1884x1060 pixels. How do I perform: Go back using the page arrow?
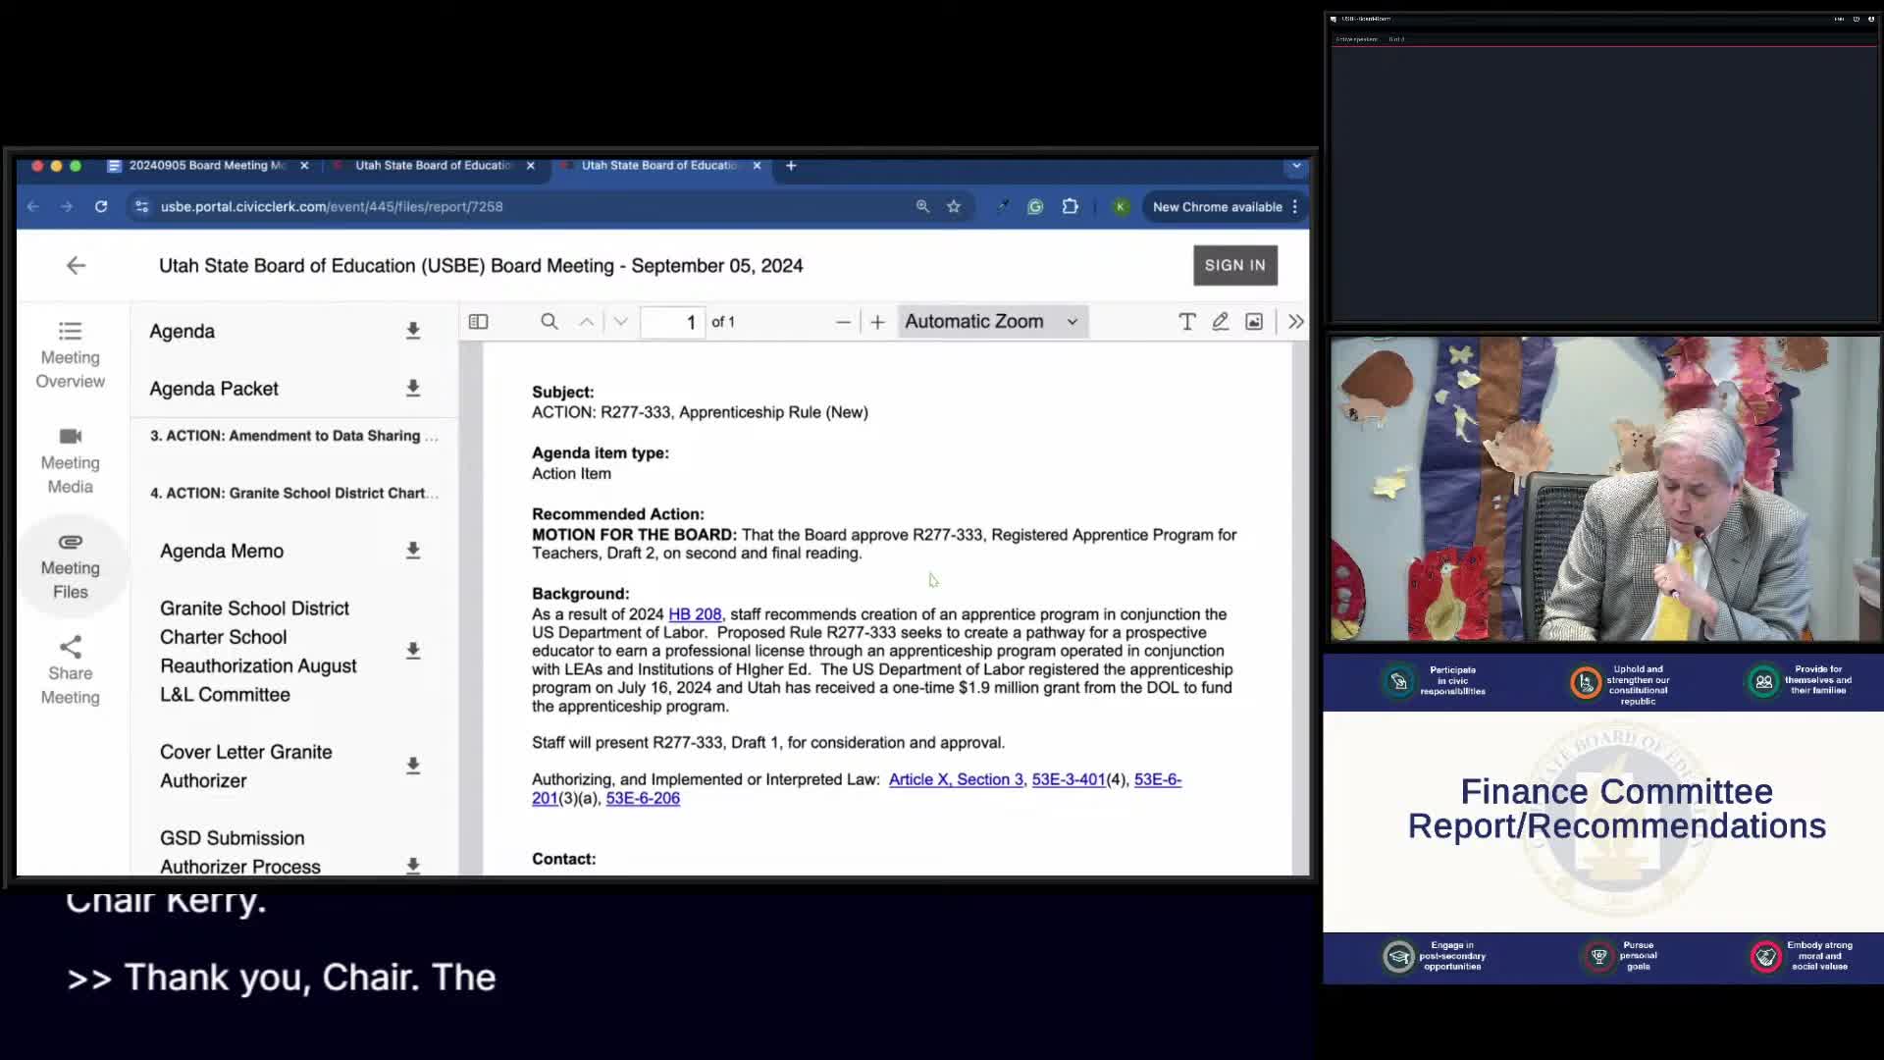tap(76, 266)
